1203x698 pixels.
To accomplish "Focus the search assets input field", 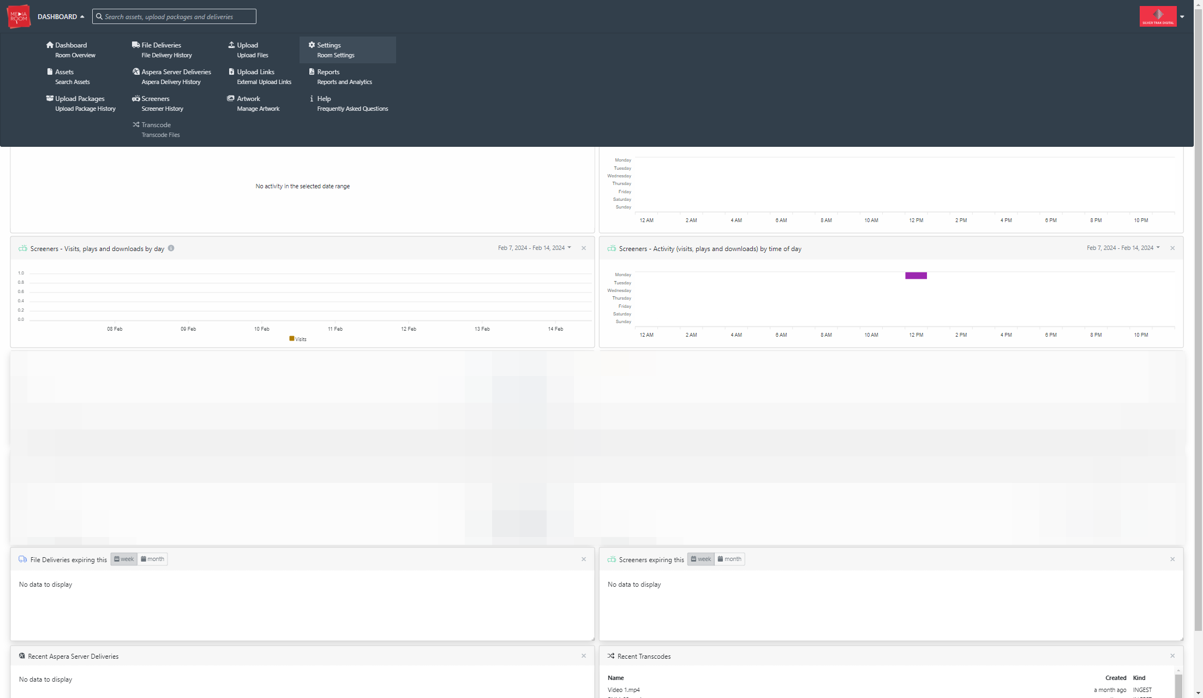I will click(x=174, y=16).
